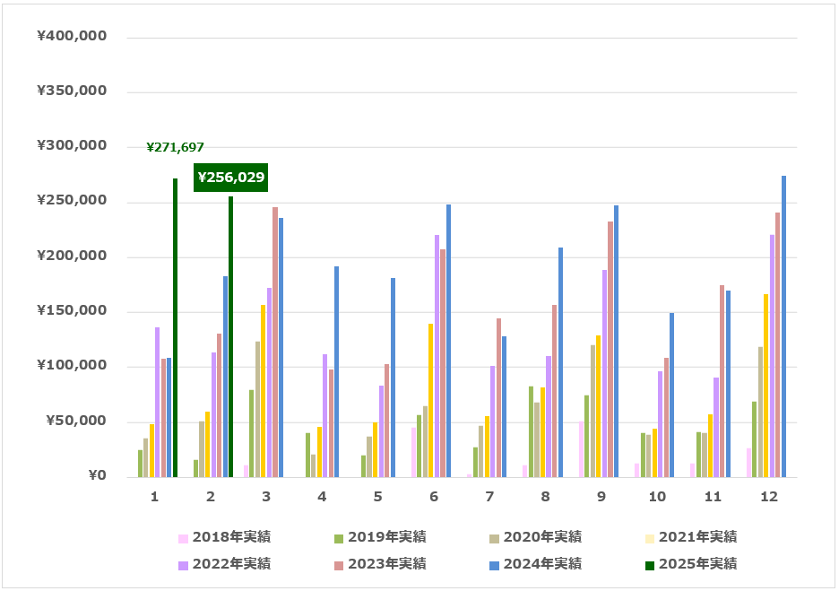Click the ¥250,000 axis label
The width and height of the screenshot is (839, 591).
tap(72, 200)
